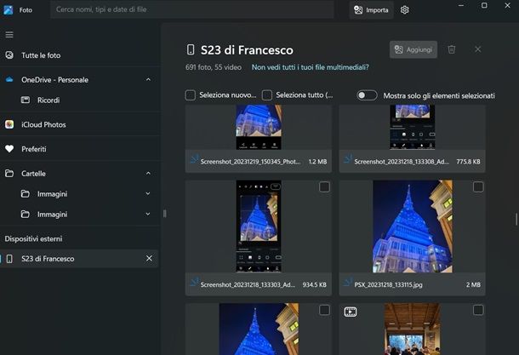This screenshot has width=519, height=355.
Task: Click the '691 foto, 55 video' count text
Action: 214,67
